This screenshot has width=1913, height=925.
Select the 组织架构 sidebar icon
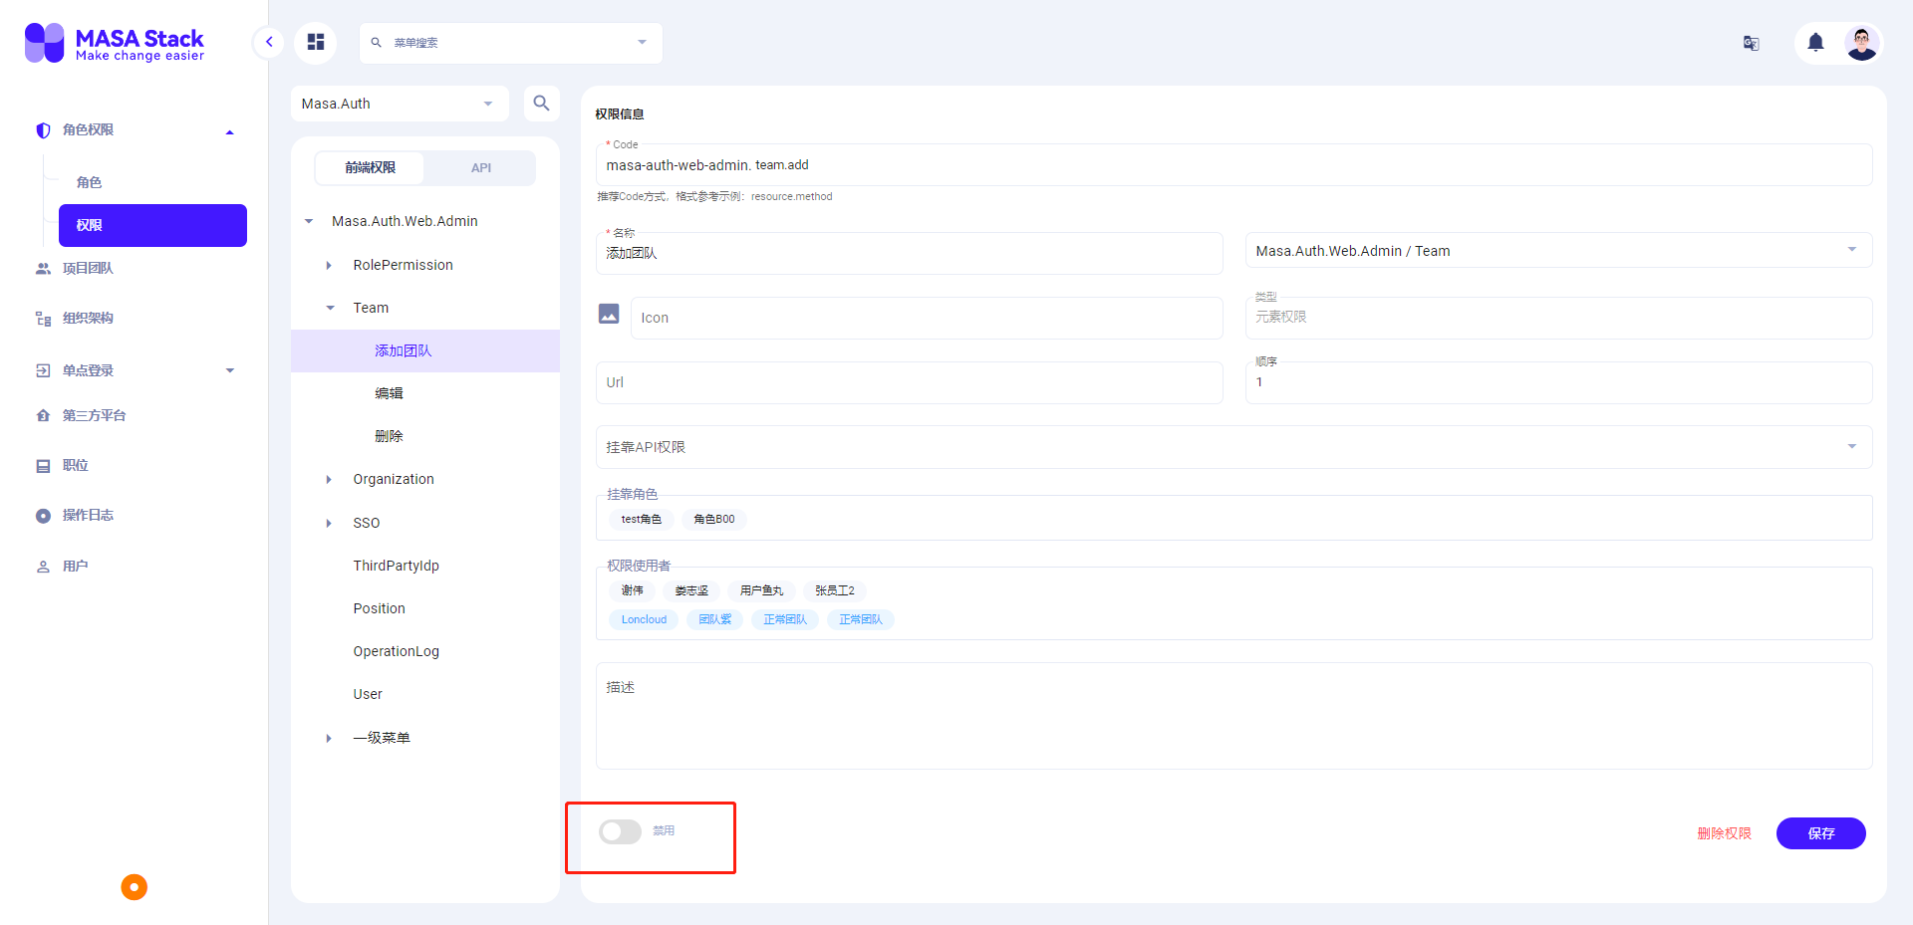coord(42,318)
